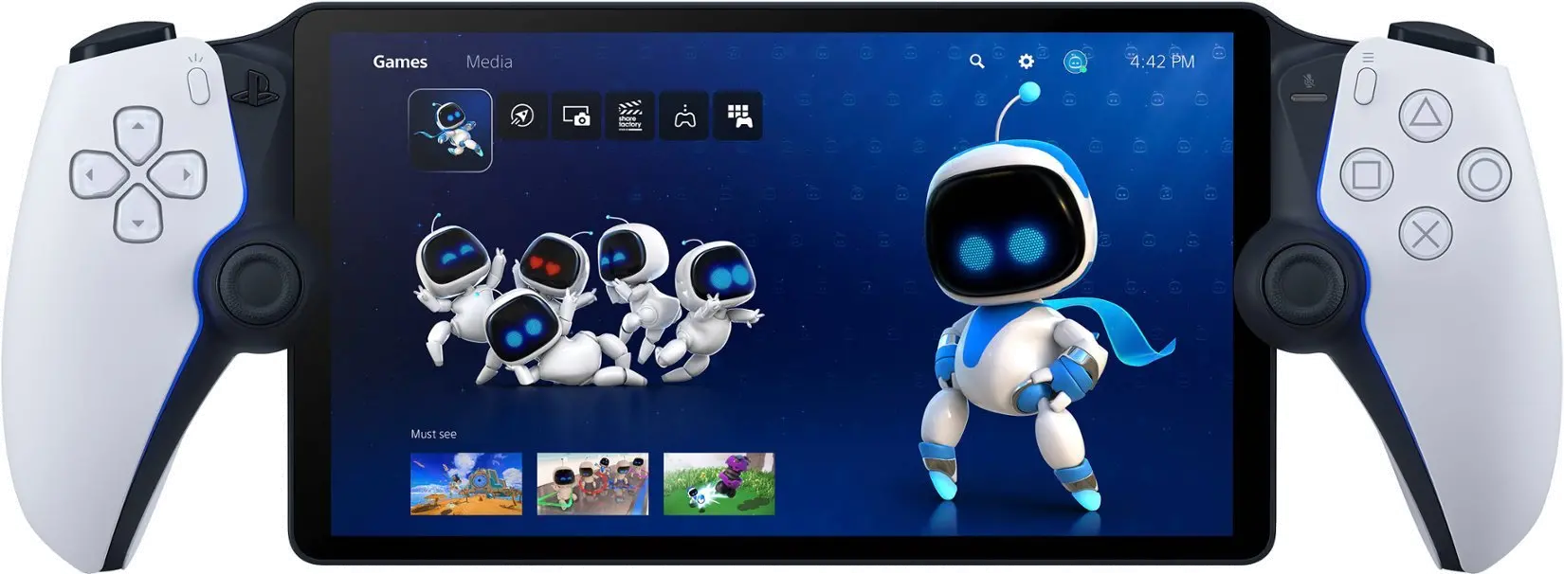Launch the Share Factory Studio app
The height and width of the screenshot is (574, 1564).
[x=629, y=116]
